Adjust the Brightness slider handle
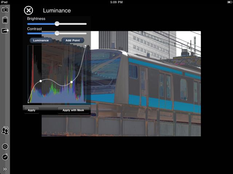Screen dimensions: 233x174 pyautogui.click(x=57, y=24)
